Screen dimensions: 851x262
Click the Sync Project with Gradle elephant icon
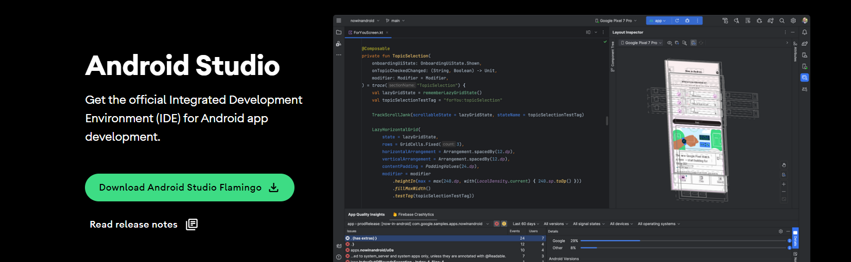click(771, 21)
